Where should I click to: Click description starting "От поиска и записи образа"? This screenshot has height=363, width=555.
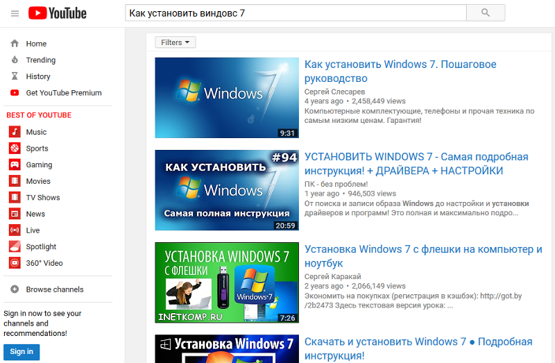point(417,208)
